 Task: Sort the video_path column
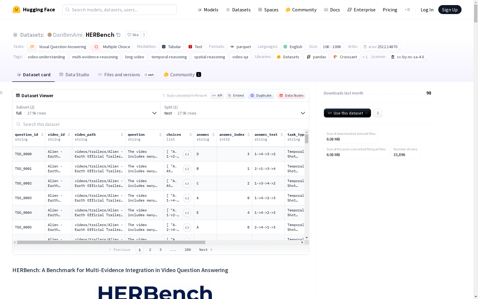point(122,135)
